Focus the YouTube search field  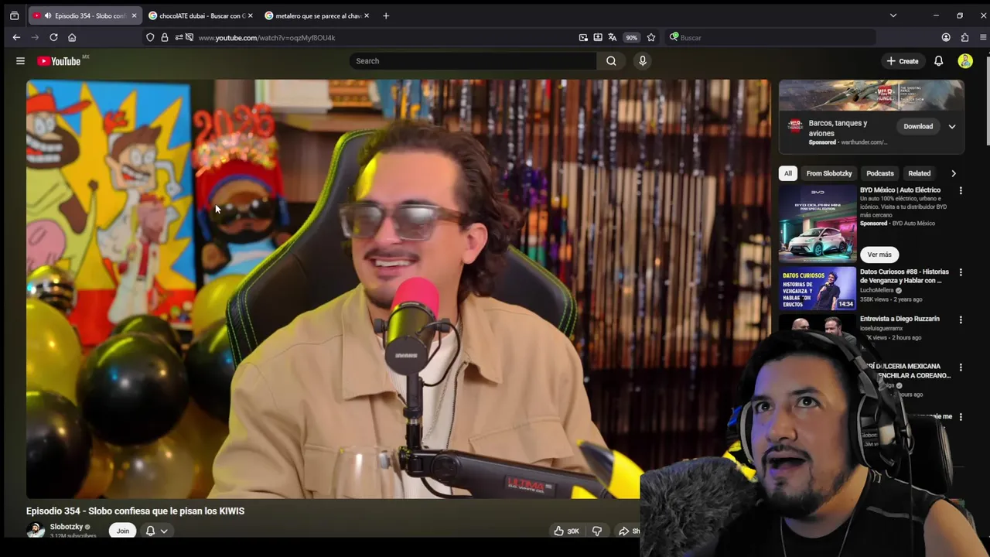[473, 61]
